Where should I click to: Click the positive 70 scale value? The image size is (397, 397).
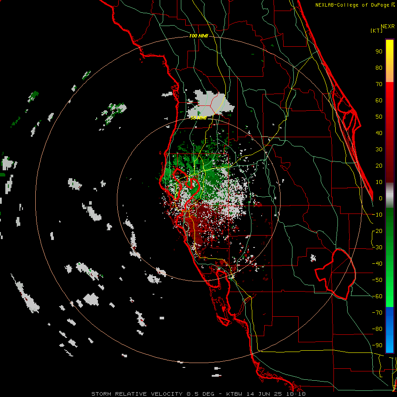click(379, 84)
